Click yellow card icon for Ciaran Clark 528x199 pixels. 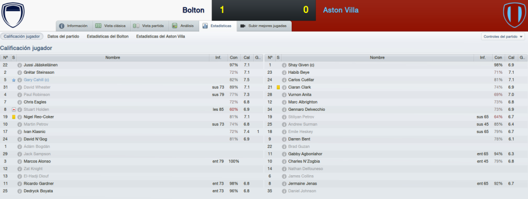coord(278,87)
